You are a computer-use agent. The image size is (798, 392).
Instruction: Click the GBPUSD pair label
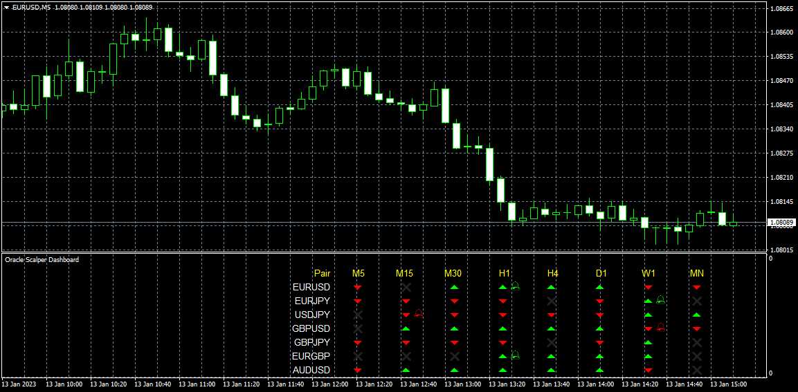(311, 328)
